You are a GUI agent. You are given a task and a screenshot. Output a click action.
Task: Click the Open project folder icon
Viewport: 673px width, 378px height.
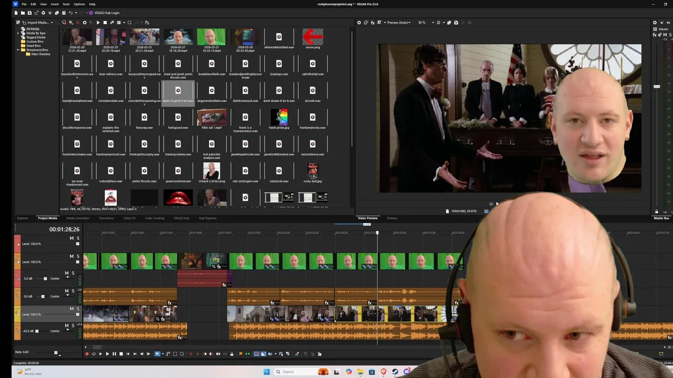coord(23,13)
